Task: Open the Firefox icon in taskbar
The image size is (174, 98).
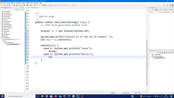Action: coord(55,96)
